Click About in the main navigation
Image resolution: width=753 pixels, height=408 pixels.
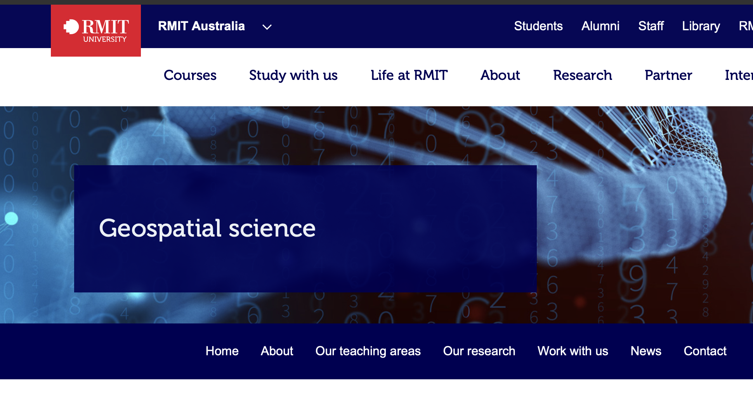(500, 75)
